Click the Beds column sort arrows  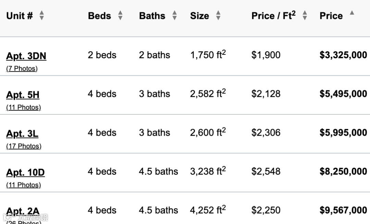coord(120,15)
